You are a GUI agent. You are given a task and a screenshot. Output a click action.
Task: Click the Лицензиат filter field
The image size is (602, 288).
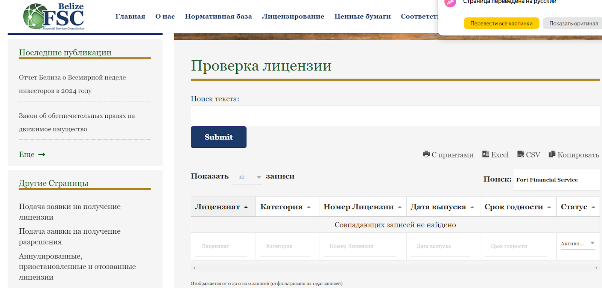[x=221, y=246]
